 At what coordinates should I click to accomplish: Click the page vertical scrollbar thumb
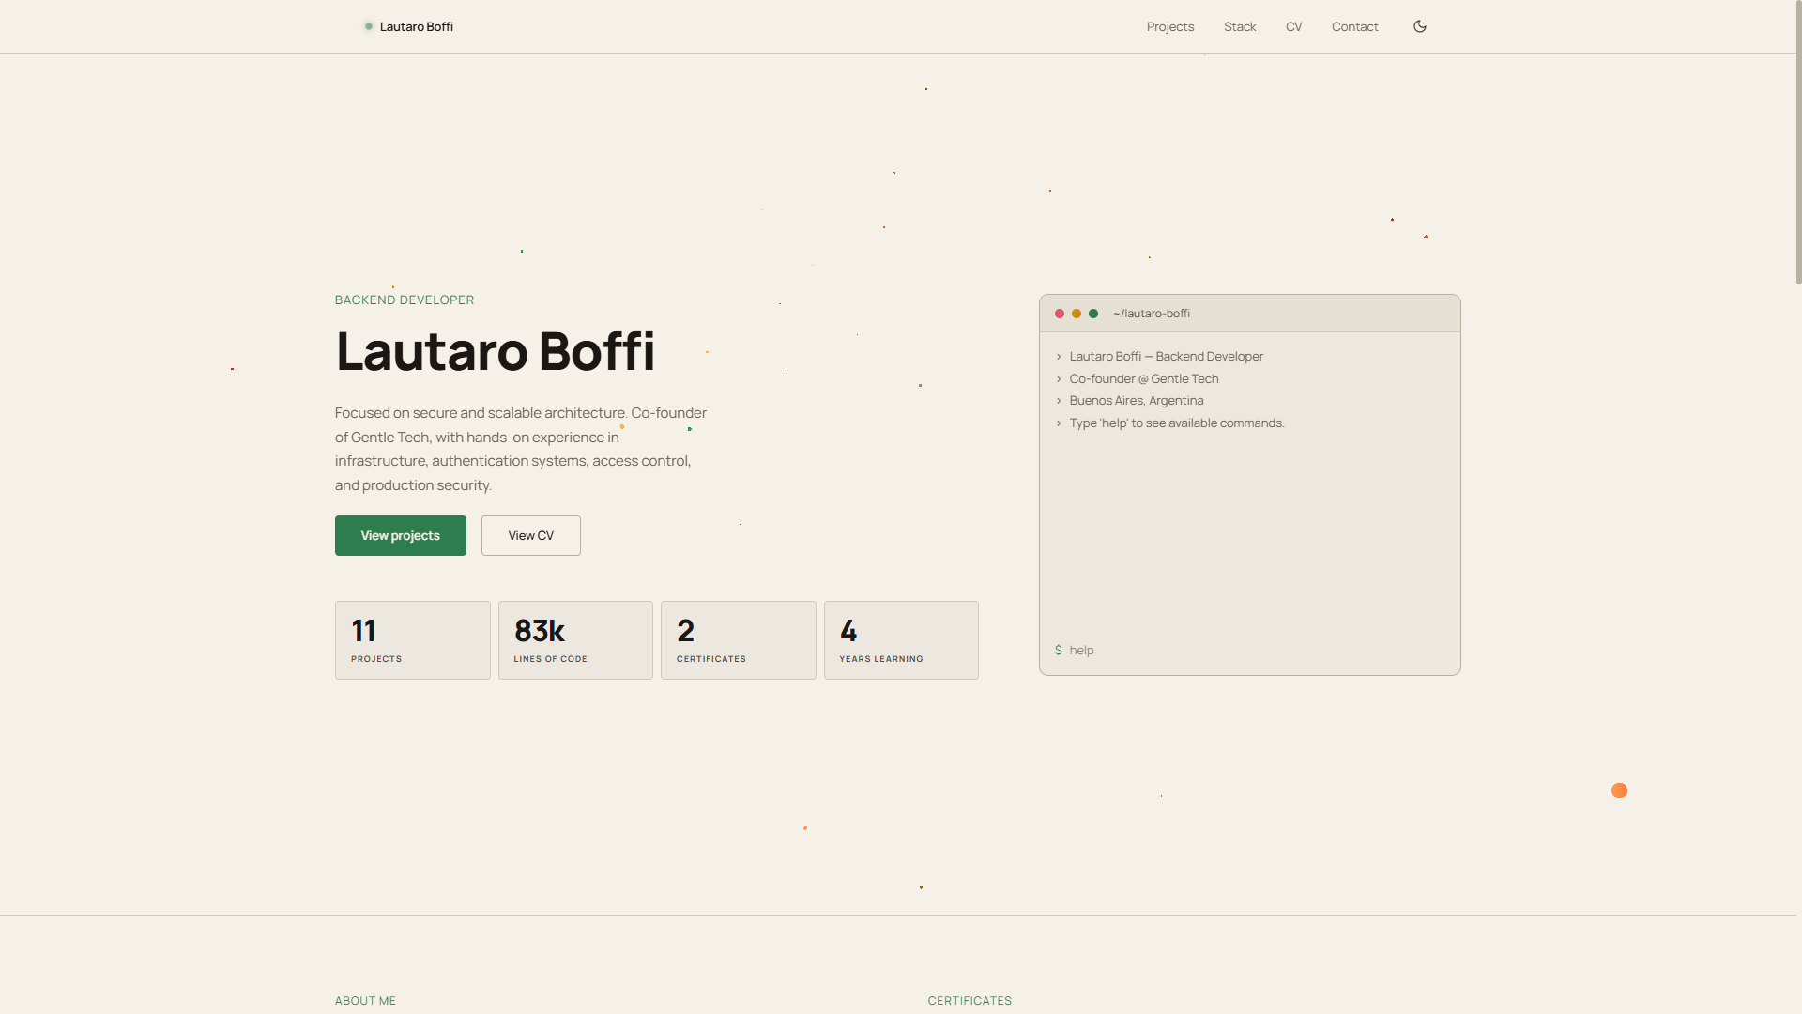(1798, 143)
